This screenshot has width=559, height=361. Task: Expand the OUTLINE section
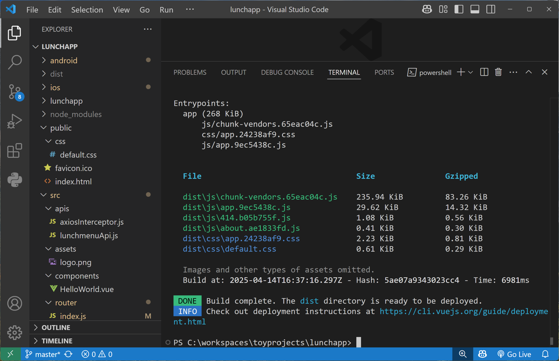95,327
